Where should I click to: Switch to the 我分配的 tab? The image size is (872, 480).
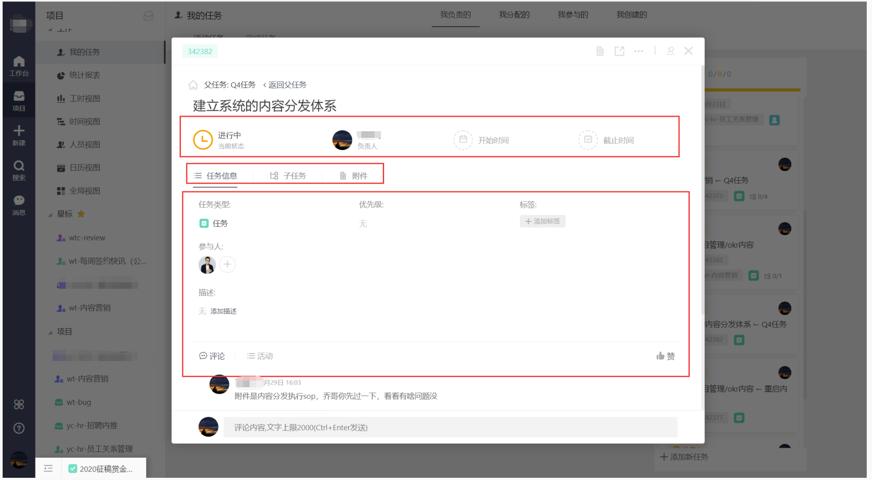point(514,15)
